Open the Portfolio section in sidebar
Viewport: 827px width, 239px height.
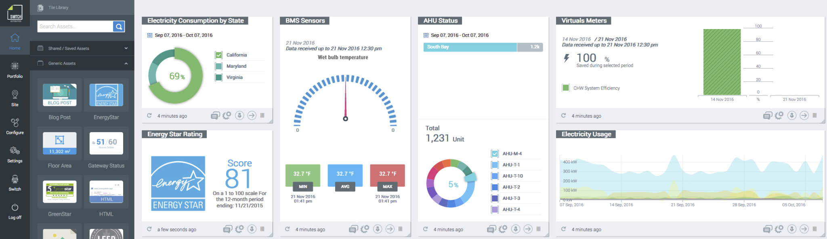(15, 70)
